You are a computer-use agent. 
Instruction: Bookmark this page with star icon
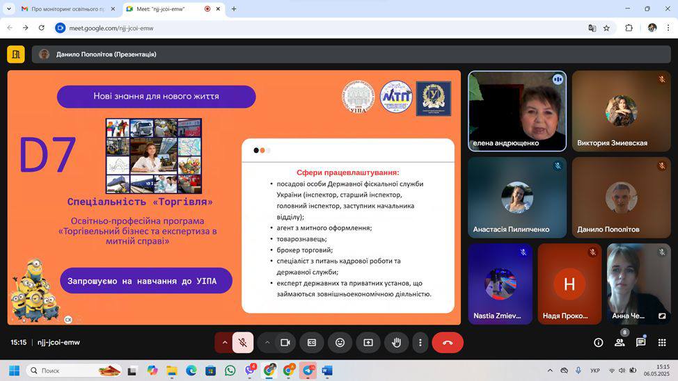coord(606,28)
